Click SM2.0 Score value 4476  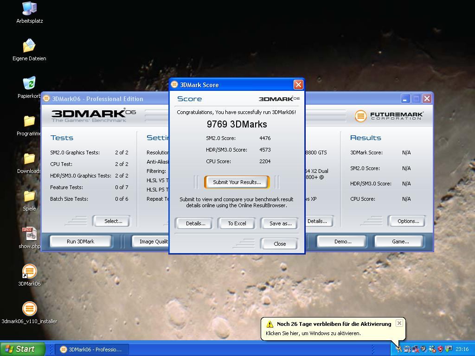click(x=265, y=138)
